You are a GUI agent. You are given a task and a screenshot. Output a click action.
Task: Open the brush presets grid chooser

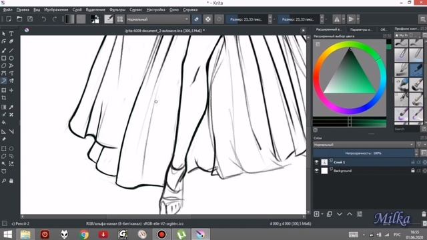(120, 19)
